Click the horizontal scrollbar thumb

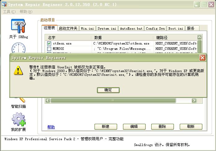click(x=113, y=100)
